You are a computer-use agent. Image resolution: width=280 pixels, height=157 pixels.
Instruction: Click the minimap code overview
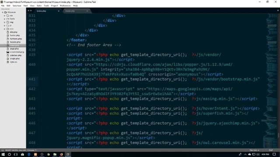(270, 81)
